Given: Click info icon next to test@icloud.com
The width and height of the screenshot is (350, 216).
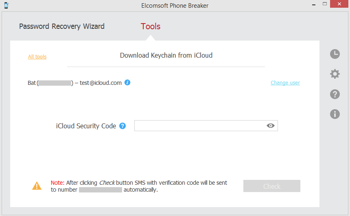Looking at the screenshot, I should [127, 82].
